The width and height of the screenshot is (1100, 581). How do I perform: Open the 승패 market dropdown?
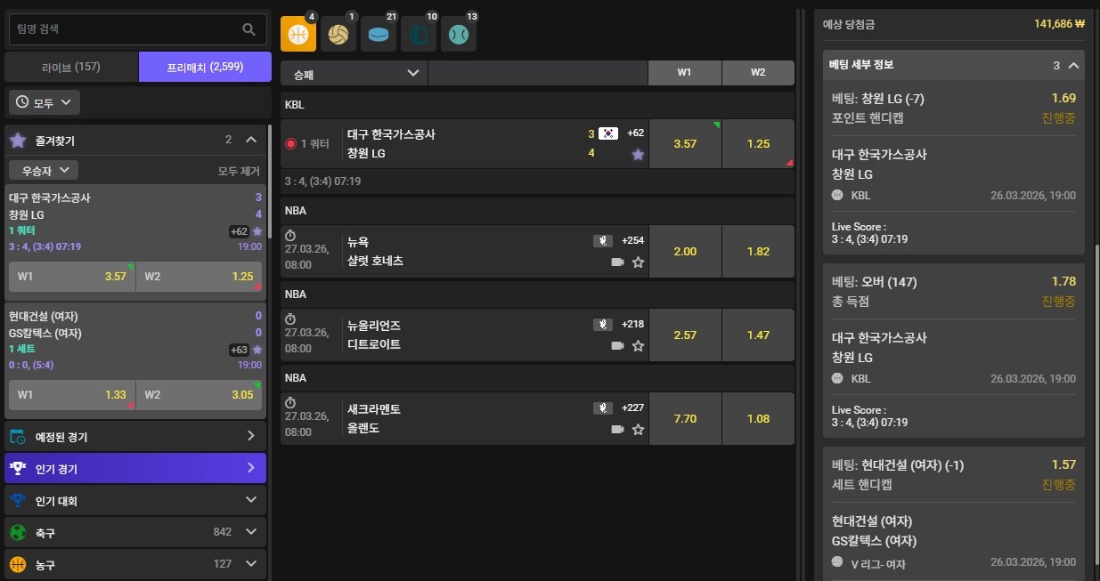[354, 73]
